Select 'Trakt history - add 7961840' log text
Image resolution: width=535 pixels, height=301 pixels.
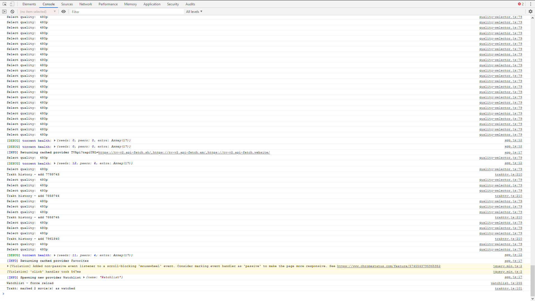(33, 239)
